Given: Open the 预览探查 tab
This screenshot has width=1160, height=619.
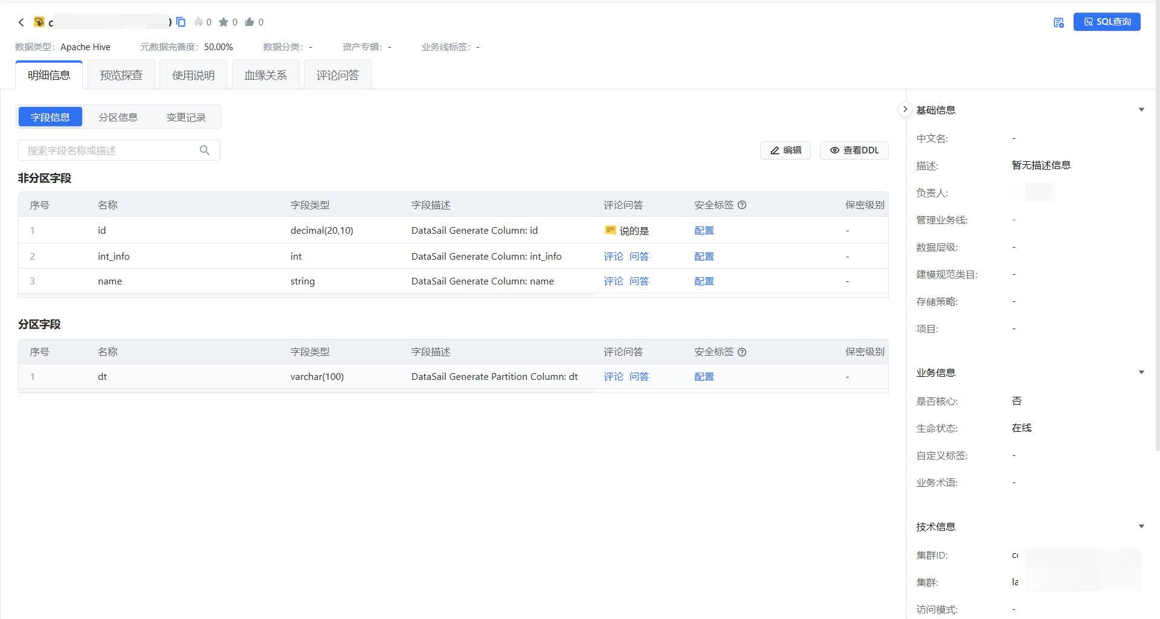Looking at the screenshot, I should tap(121, 75).
